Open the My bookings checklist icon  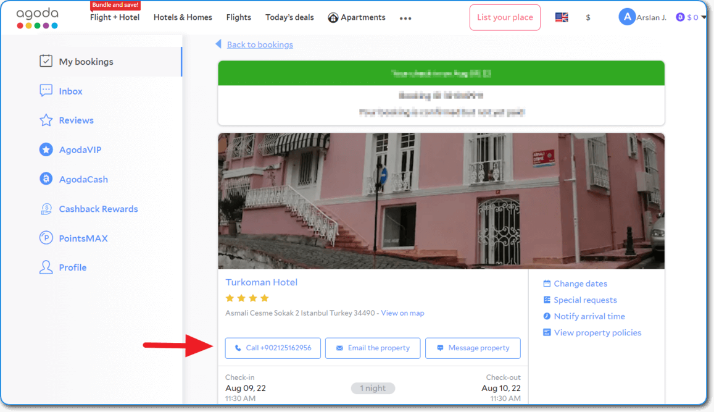pos(46,61)
